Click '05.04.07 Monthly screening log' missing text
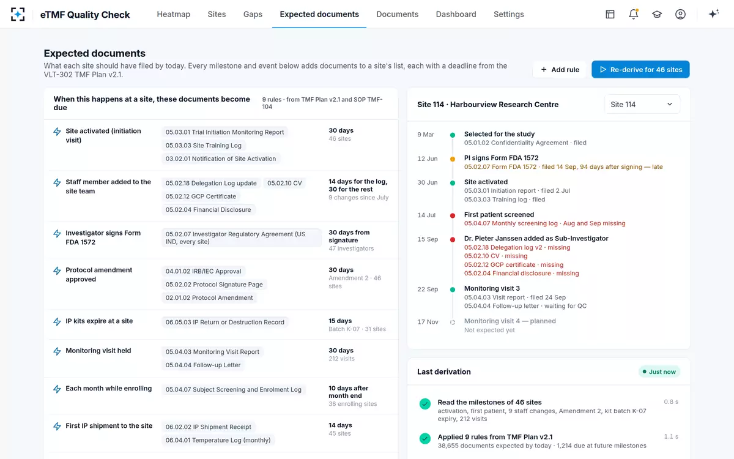734x459 pixels. tap(544, 223)
